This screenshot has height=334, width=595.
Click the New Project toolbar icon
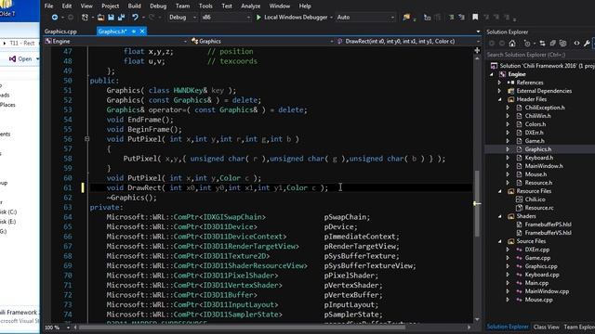pyautogui.click(x=85, y=18)
